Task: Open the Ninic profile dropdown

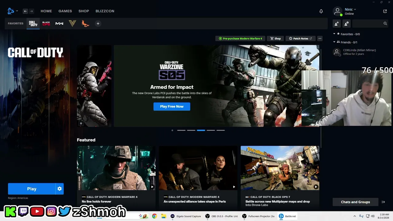Action: point(350,10)
